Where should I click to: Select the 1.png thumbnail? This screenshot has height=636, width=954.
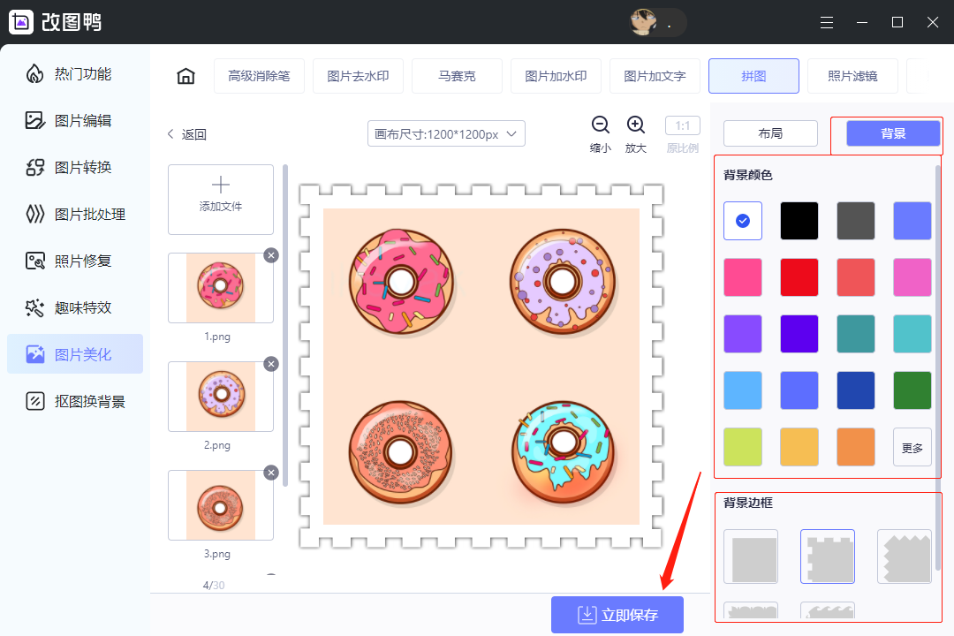220,288
